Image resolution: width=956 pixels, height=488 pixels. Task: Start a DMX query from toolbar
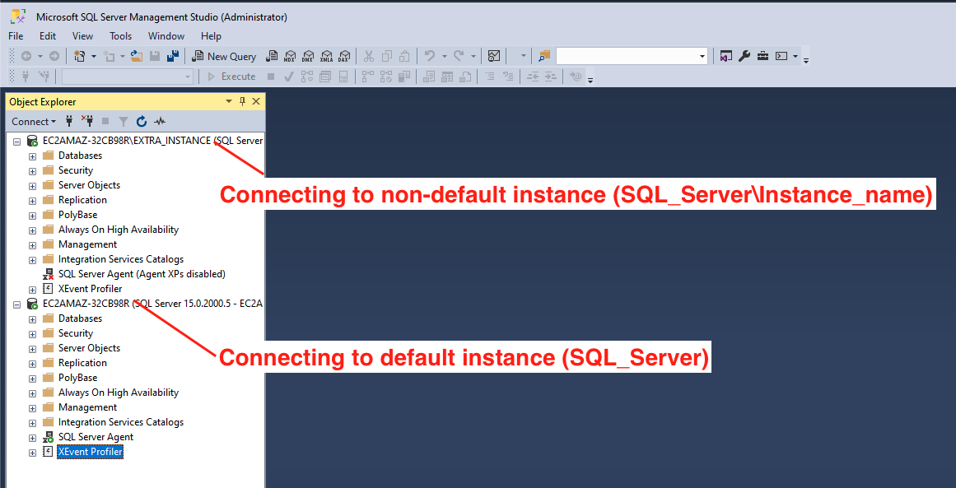point(308,56)
